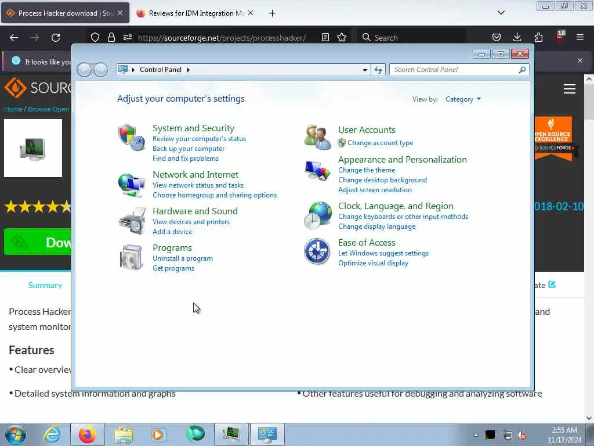
Task: Click the Firefox Search box
Action: (x=412, y=38)
